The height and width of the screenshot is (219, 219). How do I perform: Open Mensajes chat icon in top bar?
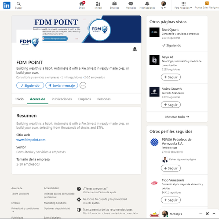point(131,5)
